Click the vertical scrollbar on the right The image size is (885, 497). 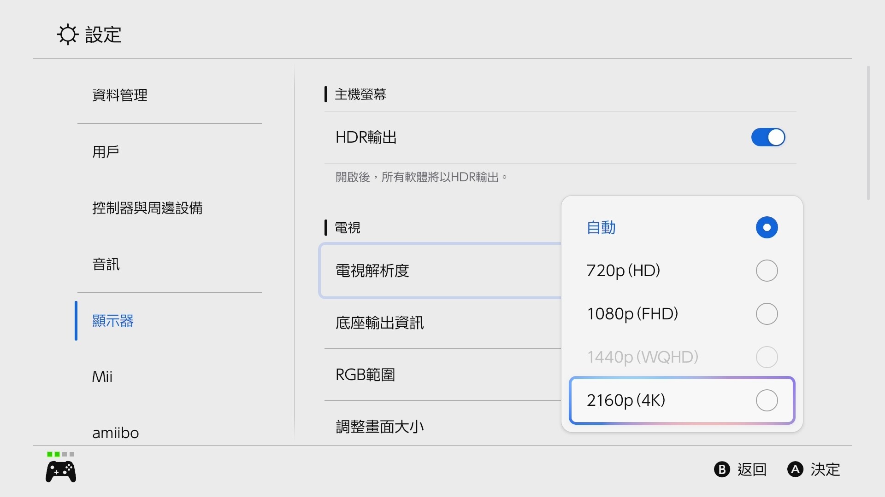click(x=868, y=133)
